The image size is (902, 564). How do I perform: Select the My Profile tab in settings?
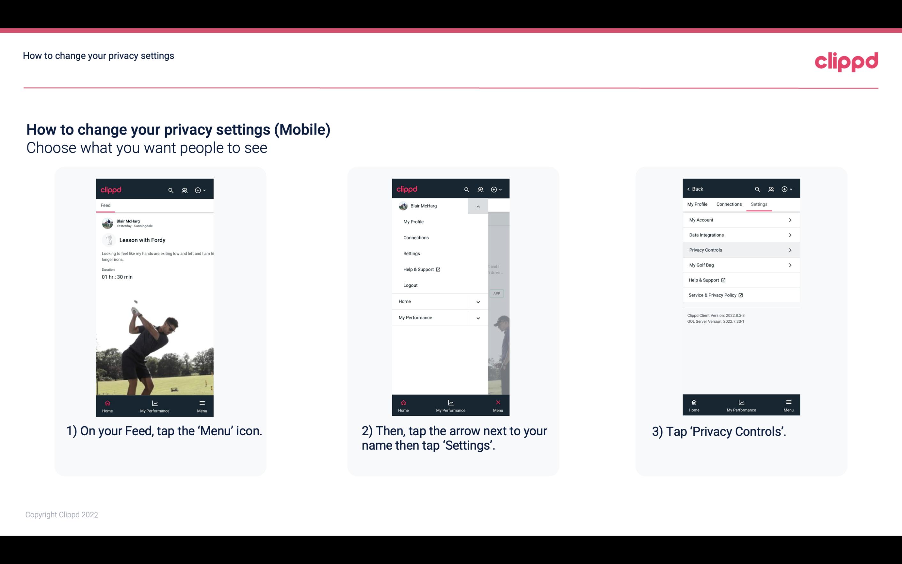click(698, 204)
